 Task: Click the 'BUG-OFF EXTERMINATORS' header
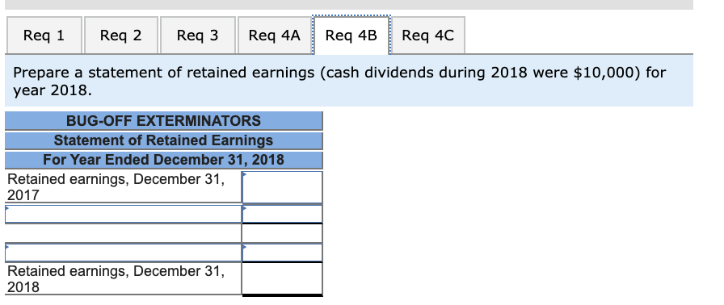[163, 121]
